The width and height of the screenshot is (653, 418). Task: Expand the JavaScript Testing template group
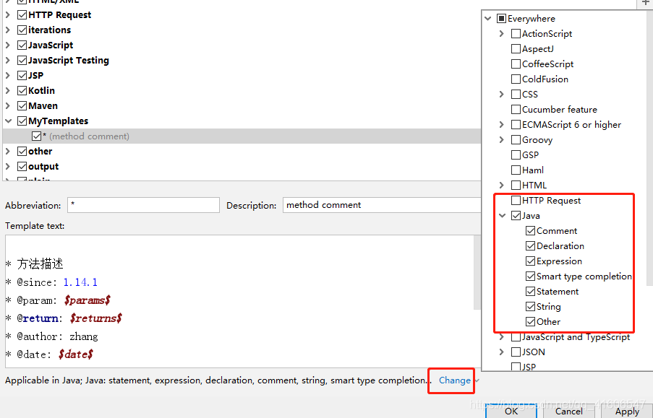coord(8,61)
